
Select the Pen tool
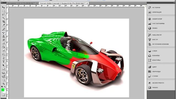[x=4, y=58]
